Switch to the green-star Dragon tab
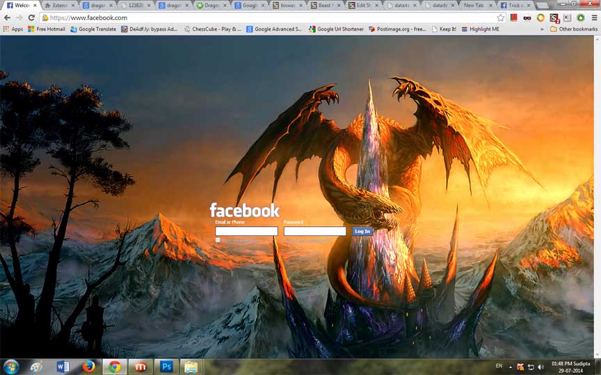This screenshot has height=375, width=601. [212, 6]
